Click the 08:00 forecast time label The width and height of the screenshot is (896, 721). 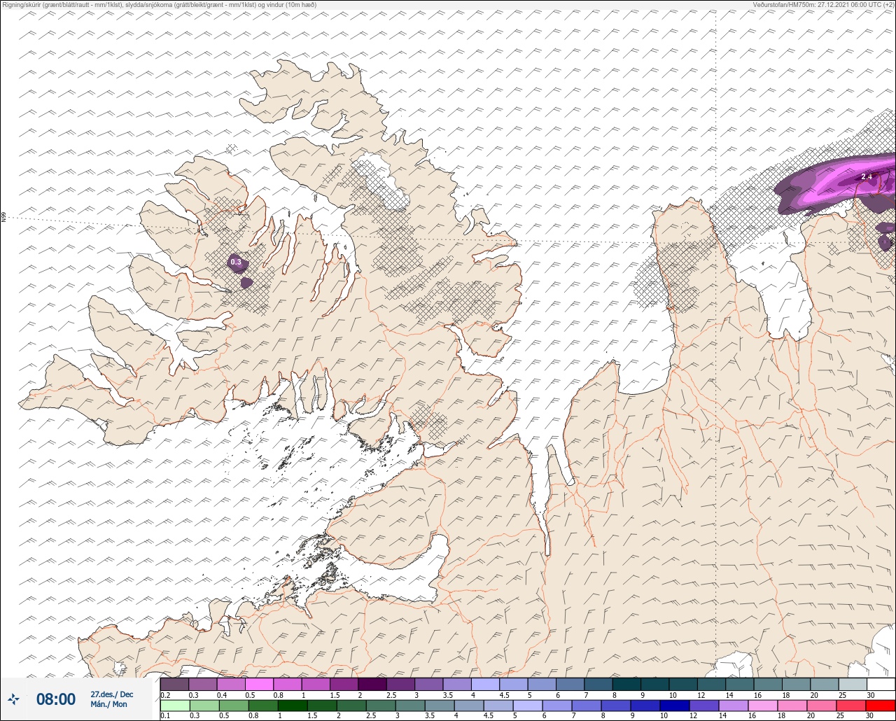56,699
